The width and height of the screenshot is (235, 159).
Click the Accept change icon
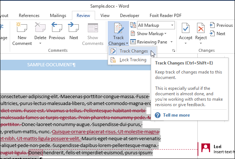[x=185, y=28]
